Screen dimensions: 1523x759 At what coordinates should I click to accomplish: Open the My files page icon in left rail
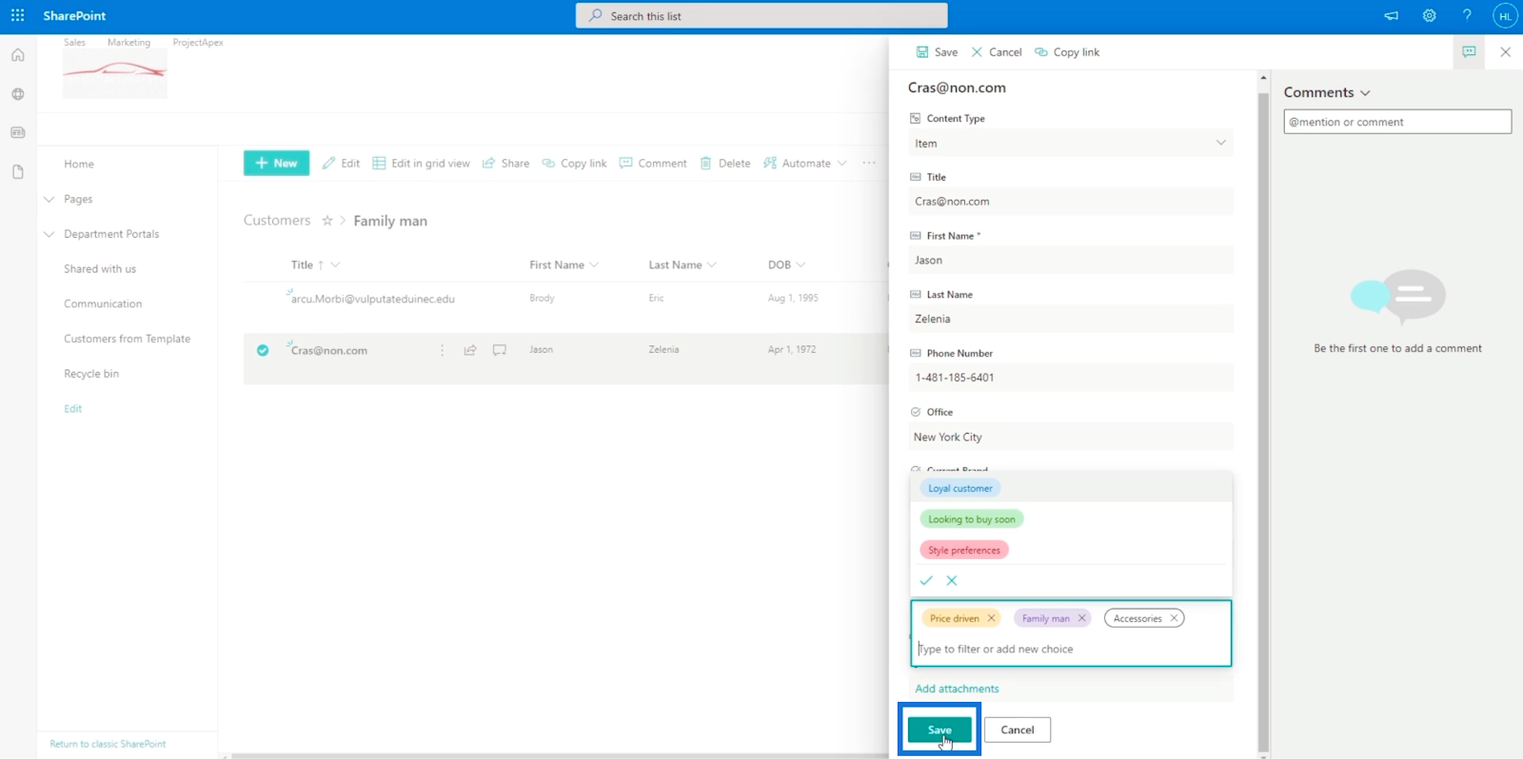point(17,172)
